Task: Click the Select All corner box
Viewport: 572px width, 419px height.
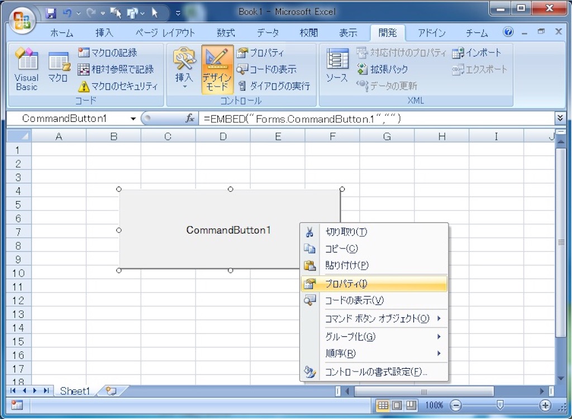Action: pyautogui.click(x=19, y=136)
